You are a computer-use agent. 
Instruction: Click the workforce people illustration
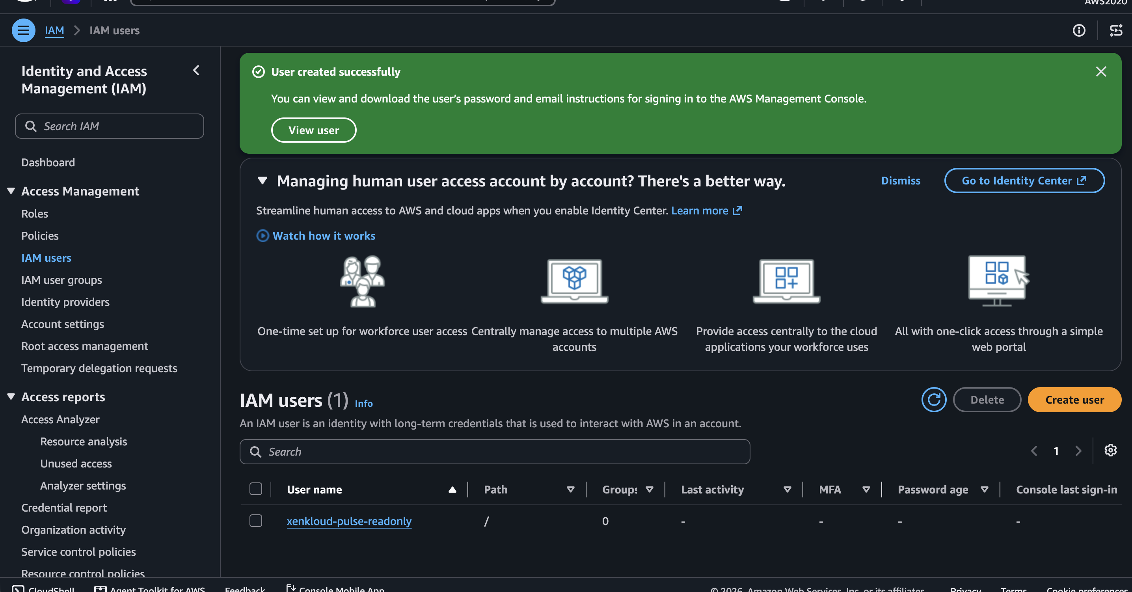pos(363,281)
